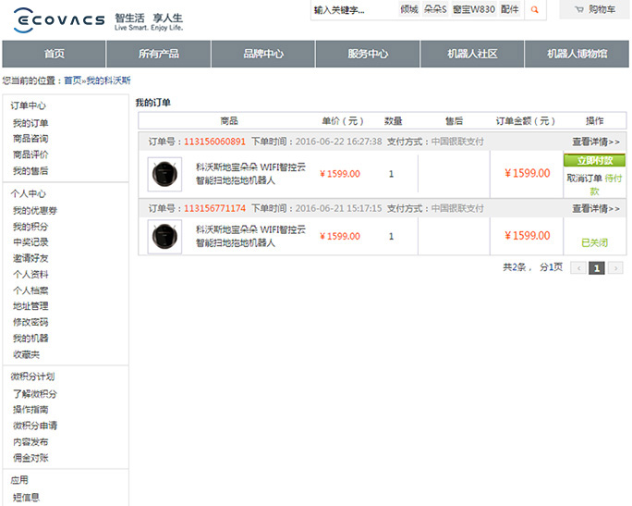
Task: Click the 应用 sidebar heading
Action: click(x=19, y=480)
